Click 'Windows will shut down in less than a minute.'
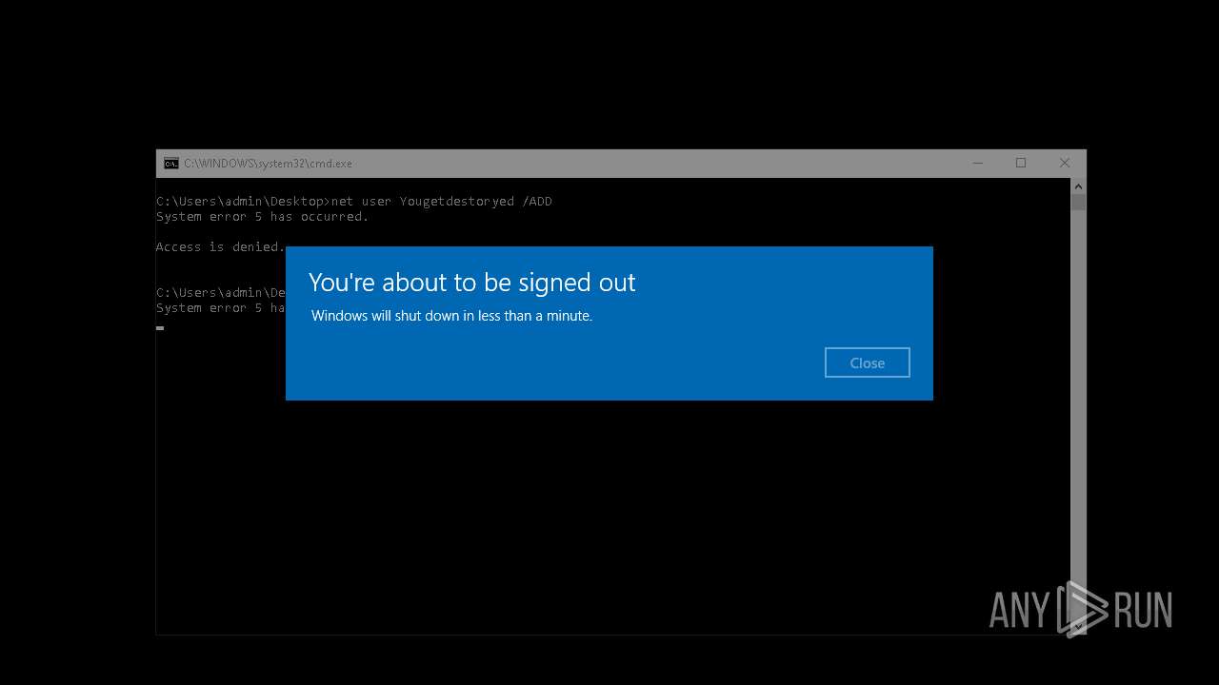Image resolution: width=1219 pixels, height=685 pixels. click(451, 316)
